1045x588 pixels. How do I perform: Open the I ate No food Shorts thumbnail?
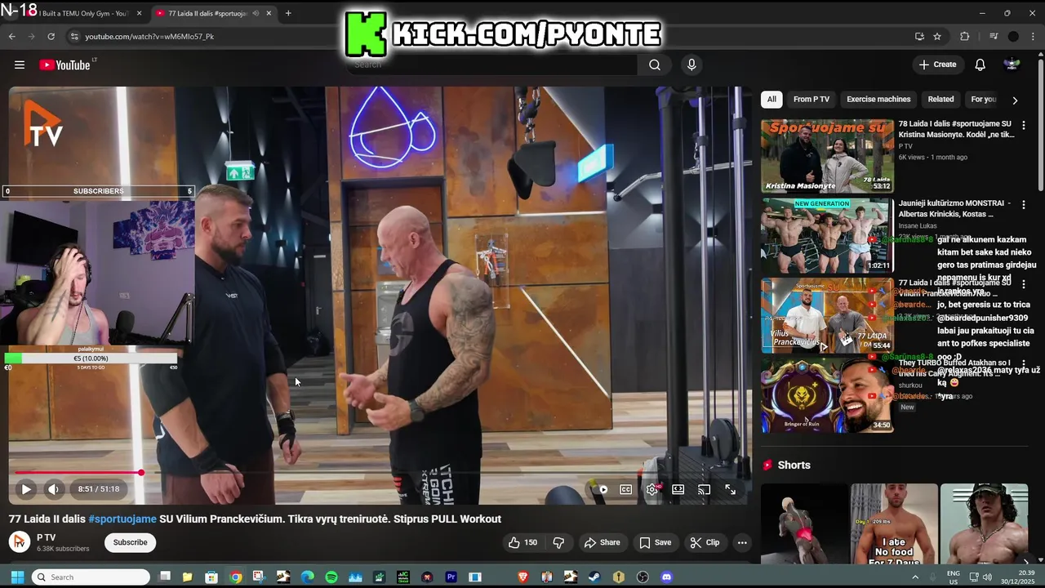[x=894, y=523]
